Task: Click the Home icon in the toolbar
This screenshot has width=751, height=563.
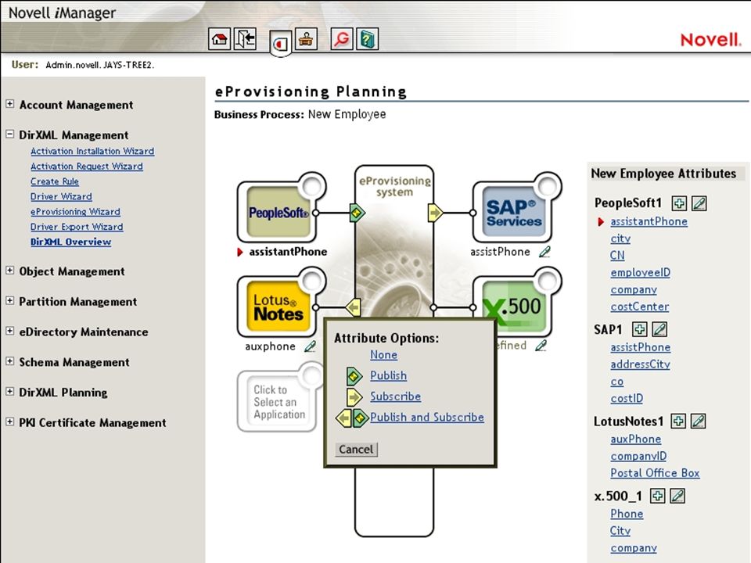Action: click(x=220, y=39)
